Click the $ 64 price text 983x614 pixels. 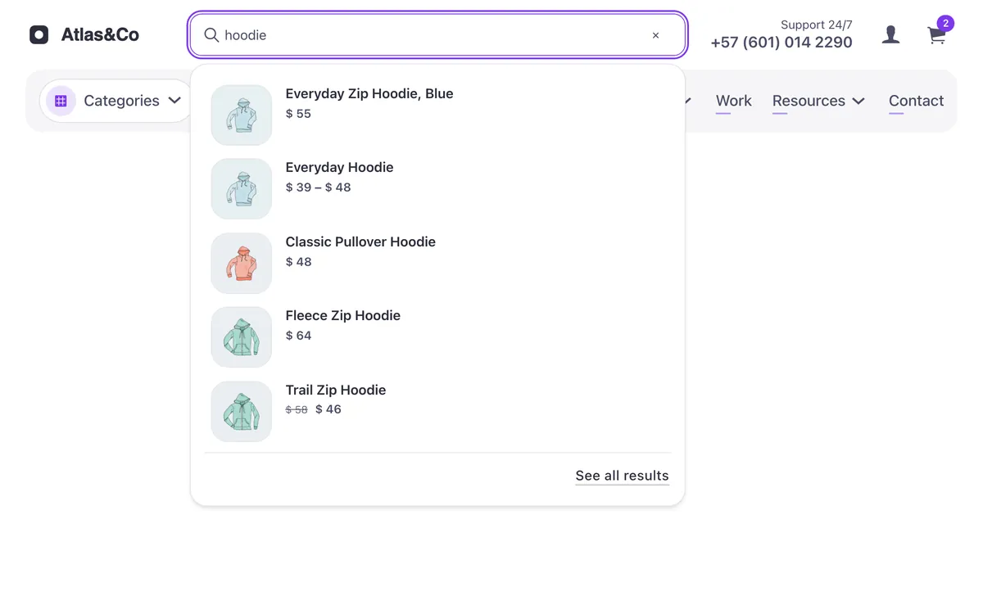click(x=298, y=336)
